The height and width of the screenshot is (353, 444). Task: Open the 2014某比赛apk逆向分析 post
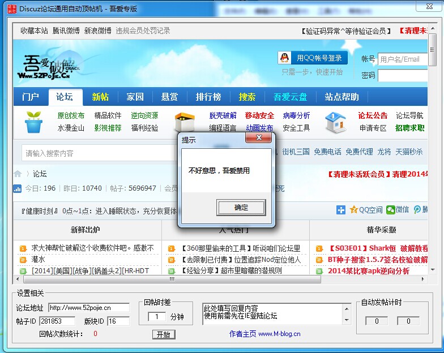368,271
